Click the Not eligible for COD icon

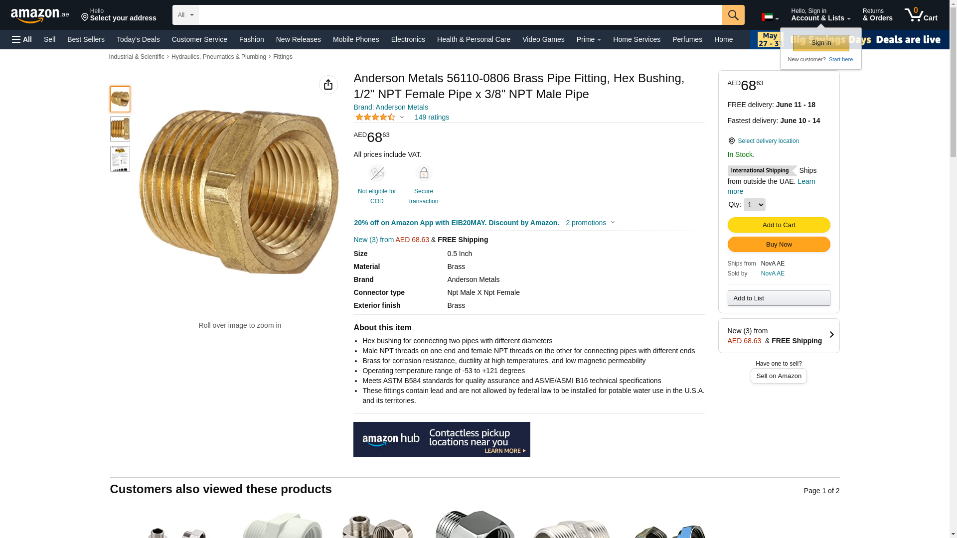[377, 173]
